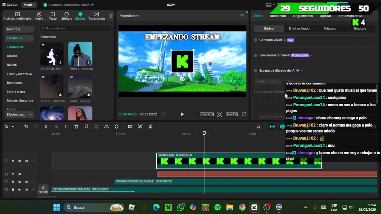Viewport: 381px width, 214px height.
Task: Select the Intro y cierre effects category
Action: (x=16, y=92)
